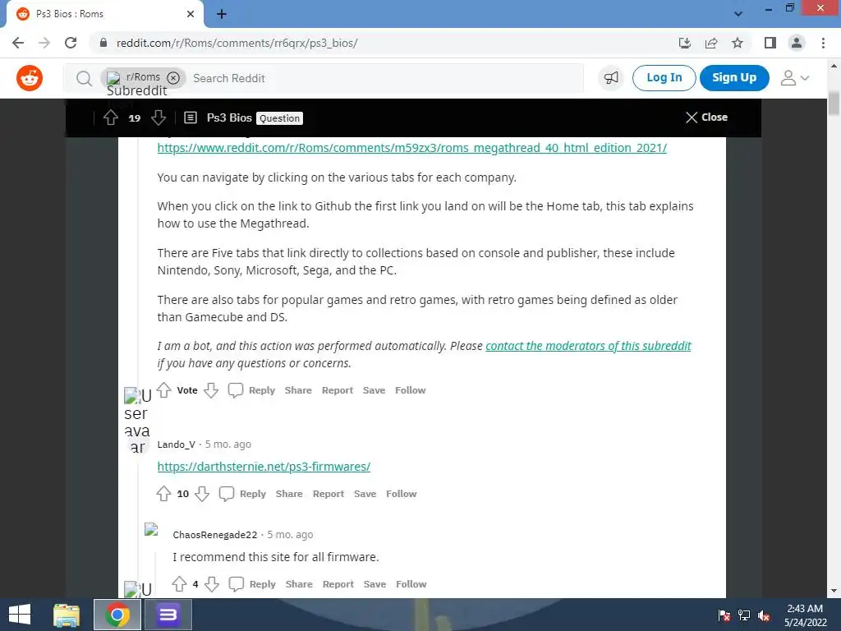841x631 pixels.
Task: Click the text post icon in header
Action: click(191, 117)
